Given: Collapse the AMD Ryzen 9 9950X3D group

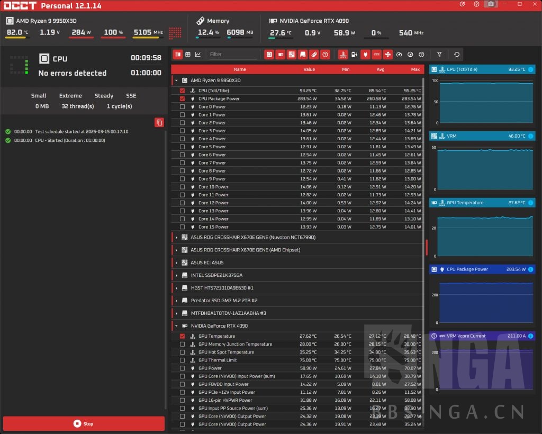Looking at the screenshot, I should pyautogui.click(x=176, y=80).
